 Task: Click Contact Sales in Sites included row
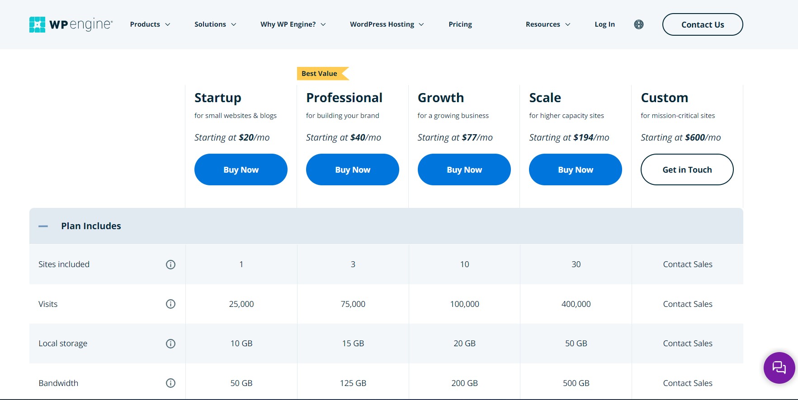click(x=688, y=264)
